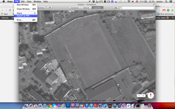Open iMovie star icon in Dock
The height and width of the screenshot is (109, 175).
point(59,106)
